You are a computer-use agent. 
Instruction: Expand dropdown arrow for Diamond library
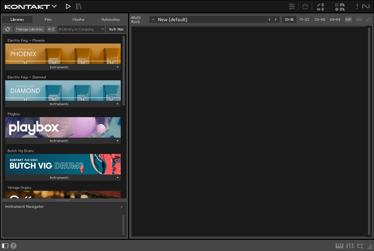coord(118,104)
